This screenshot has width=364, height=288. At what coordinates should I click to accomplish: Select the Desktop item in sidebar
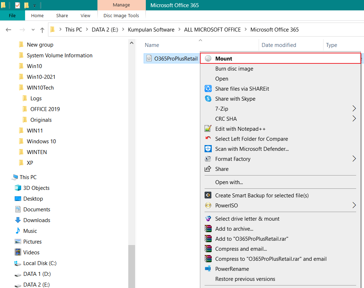pyautogui.click(x=33, y=199)
